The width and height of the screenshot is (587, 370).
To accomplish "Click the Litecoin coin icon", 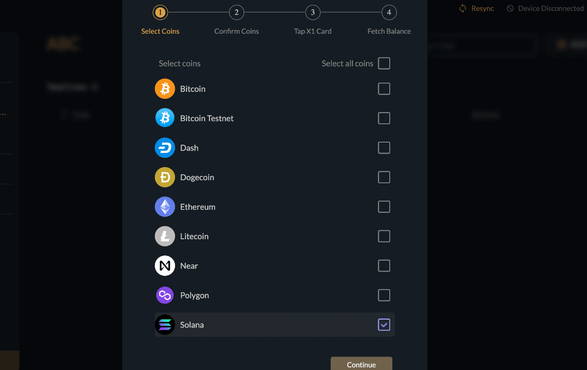I will click(x=164, y=236).
